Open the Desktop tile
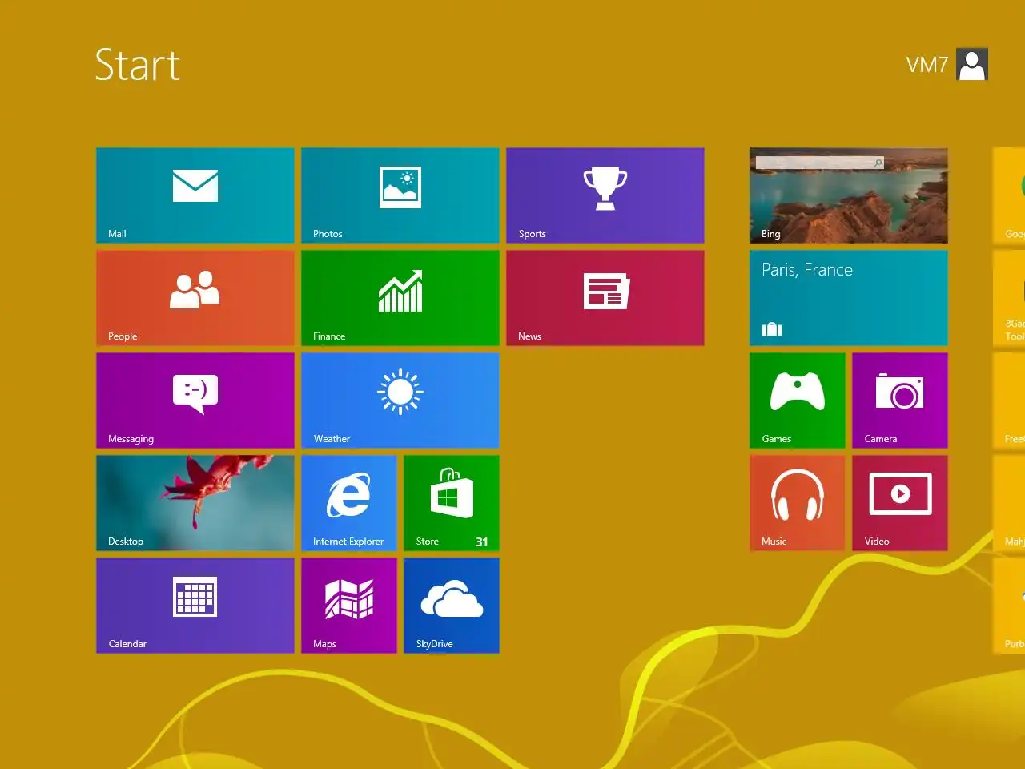This screenshot has width=1025, height=769. pyautogui.click(x=195, y=503)
